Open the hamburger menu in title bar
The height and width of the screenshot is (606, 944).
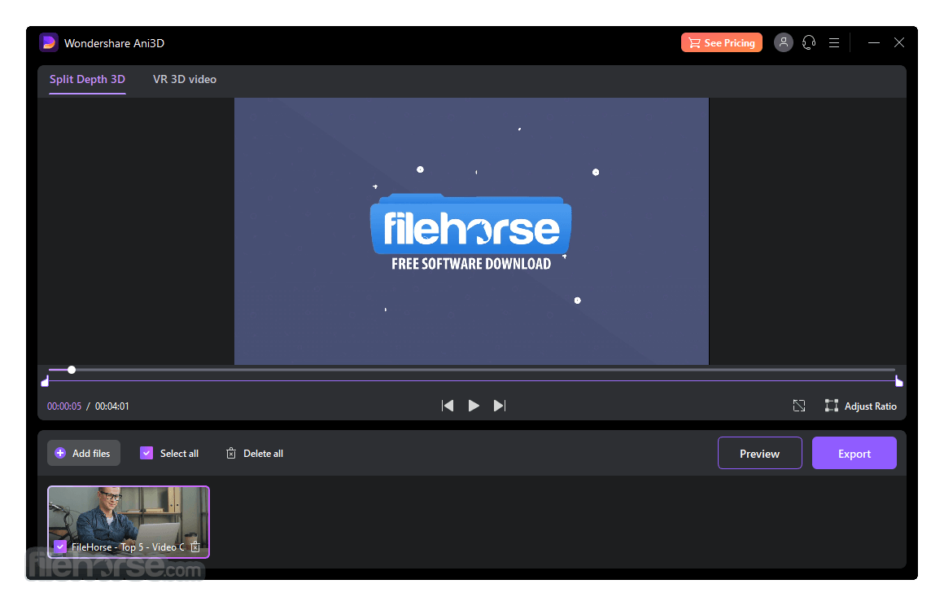coord(834,43)
